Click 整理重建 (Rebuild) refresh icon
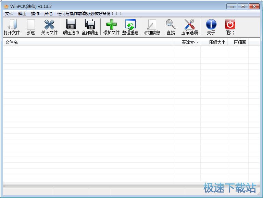Viewport: 263px width, 198px height. pyautogui.click(x=130, y=25)
